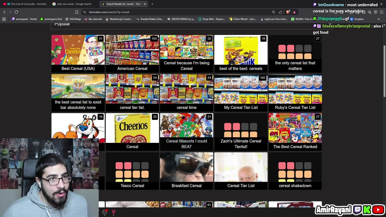The image size is (386, 217).
Task: Click the 155 count badge on American Cereal
Action: tap(154, 39)
